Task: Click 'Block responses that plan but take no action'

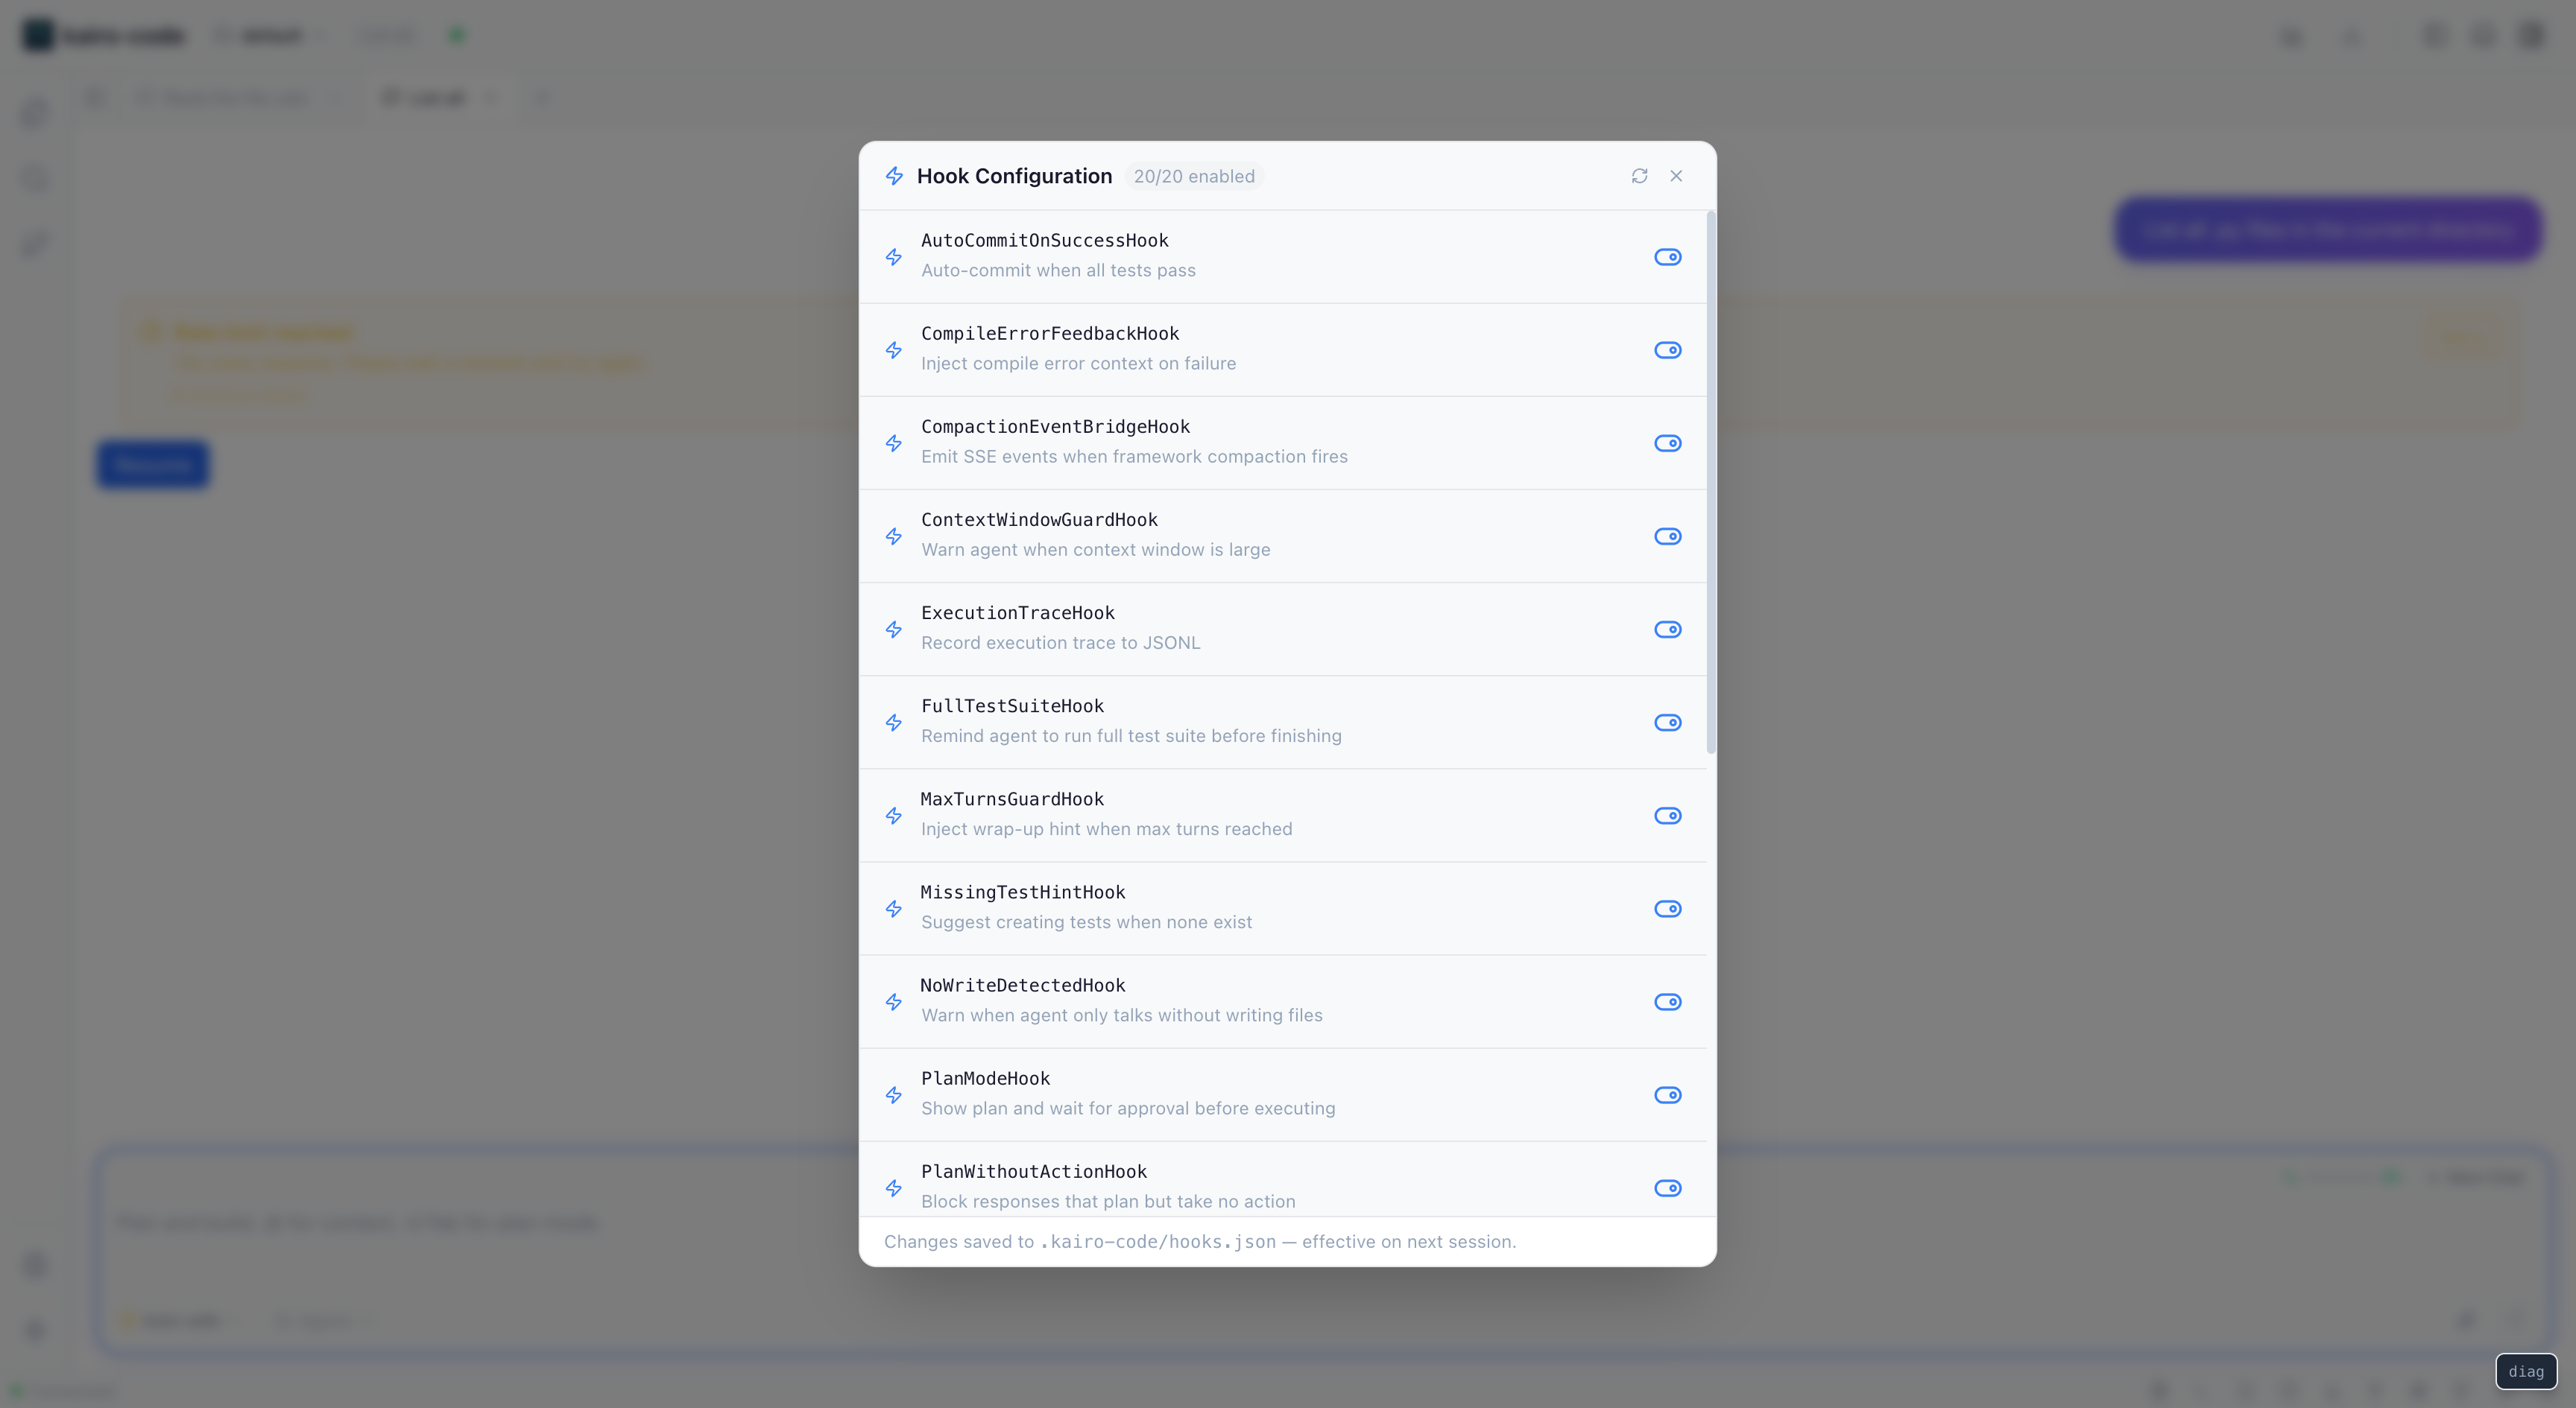Action: pyautogui.click(x=1108, y=1201)
